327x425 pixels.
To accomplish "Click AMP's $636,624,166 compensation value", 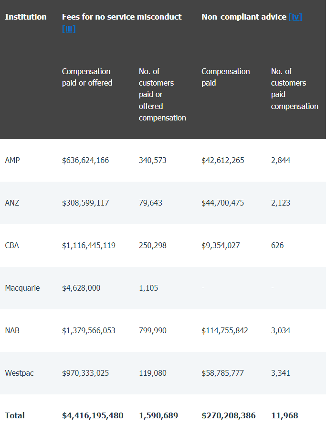I will point(85,161).
